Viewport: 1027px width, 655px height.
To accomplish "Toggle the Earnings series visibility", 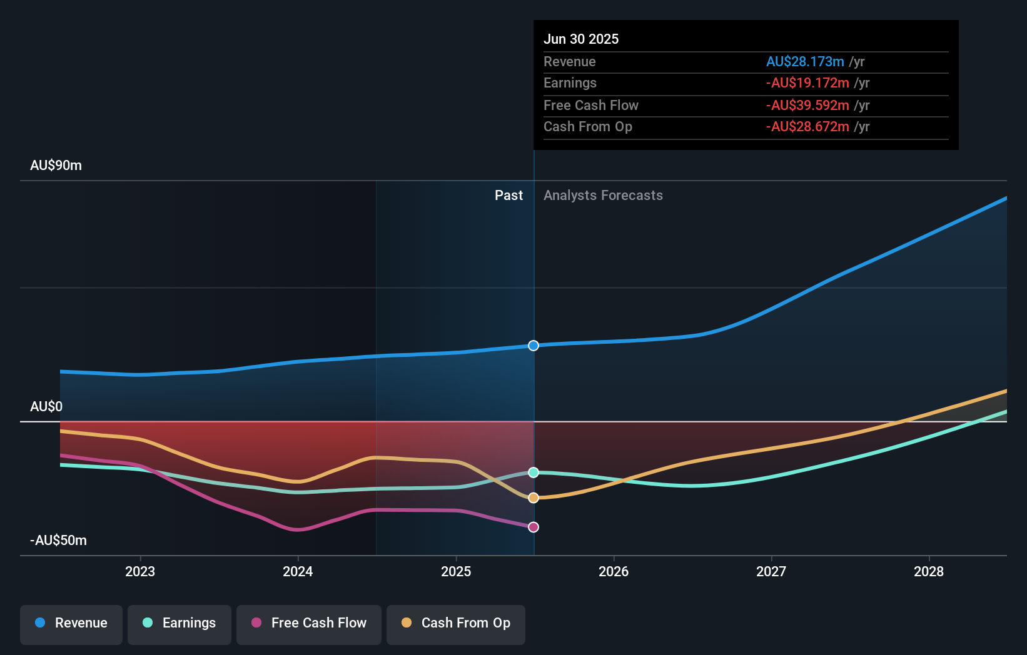I will (179, 623).
